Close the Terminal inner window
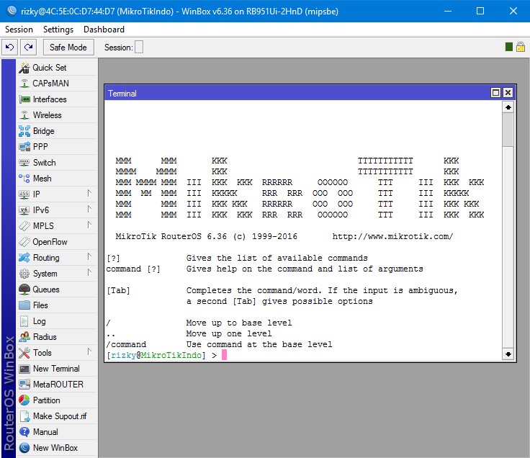 click(x=508, y=93)
